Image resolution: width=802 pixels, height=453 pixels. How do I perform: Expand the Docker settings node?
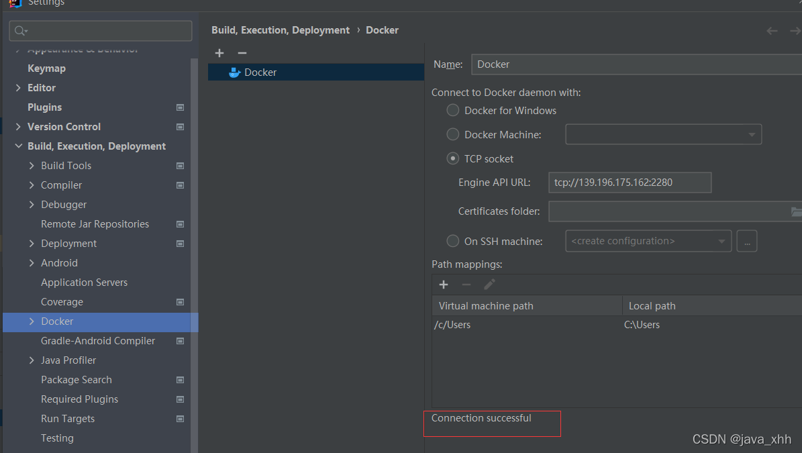coord(32,321)
